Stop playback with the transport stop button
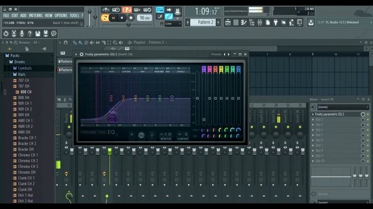373x209 pixels. click(122, 18)
